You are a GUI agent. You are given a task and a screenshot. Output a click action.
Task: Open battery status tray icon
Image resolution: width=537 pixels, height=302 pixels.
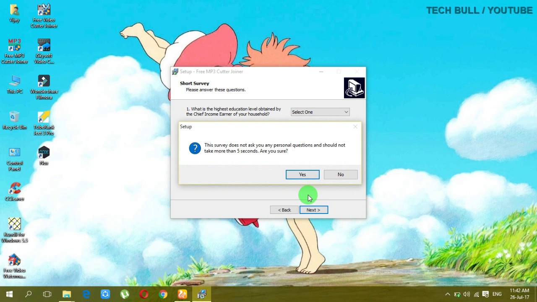coord(457,294)
